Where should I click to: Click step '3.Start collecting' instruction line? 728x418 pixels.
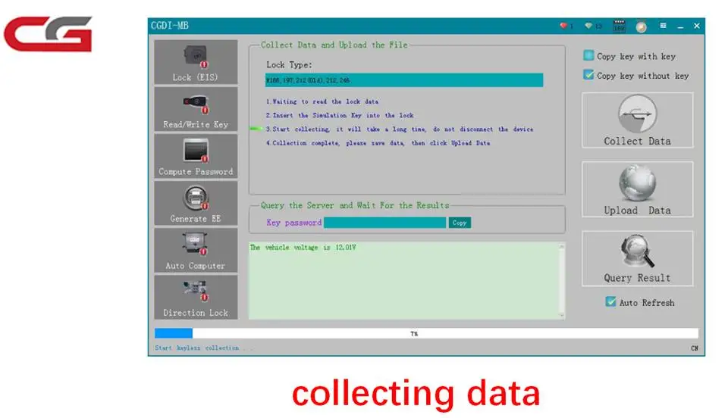[400, 129]
